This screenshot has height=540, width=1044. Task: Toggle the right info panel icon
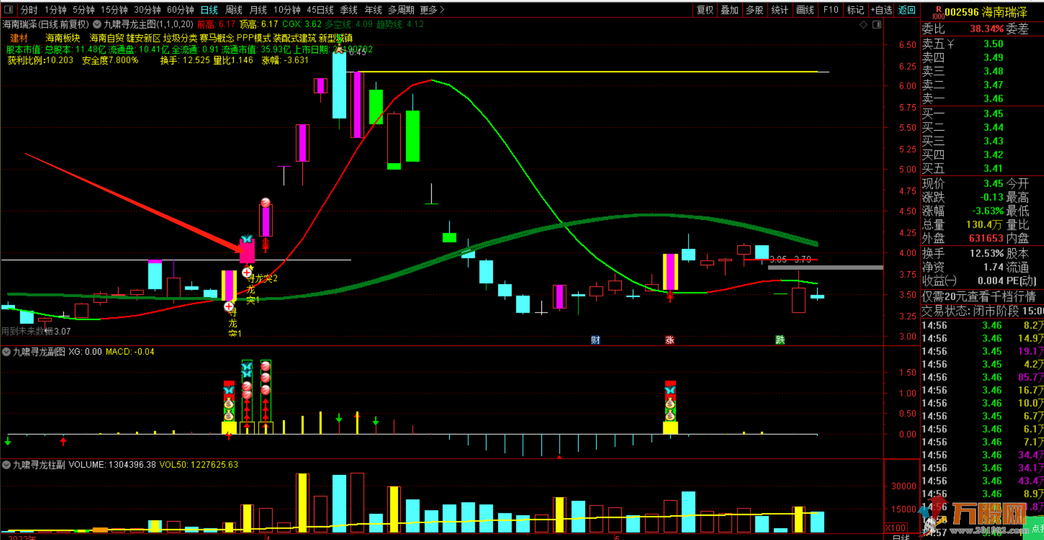876,25
